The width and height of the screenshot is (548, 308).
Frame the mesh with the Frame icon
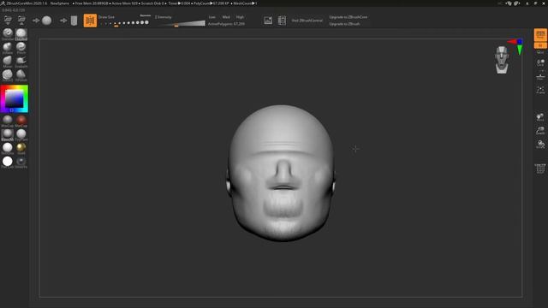[540, 90]
